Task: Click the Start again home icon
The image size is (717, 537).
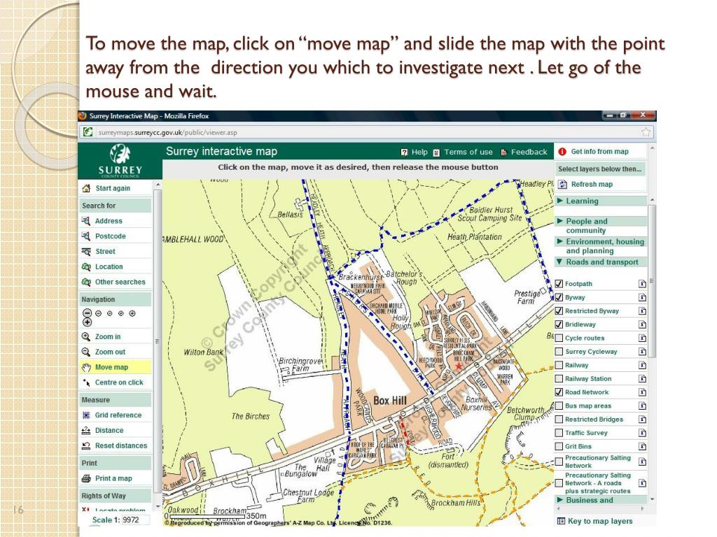Action: [x=85, y=188]
